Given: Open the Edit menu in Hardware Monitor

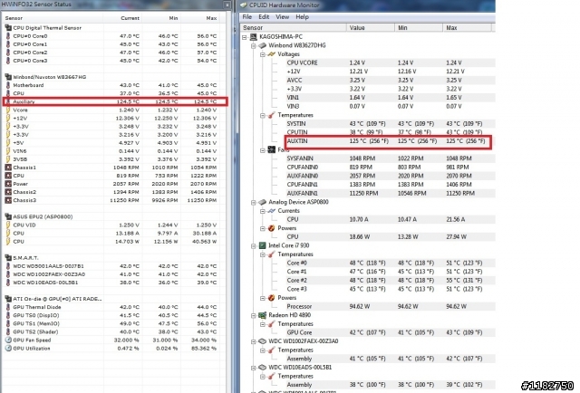Looking at the screenshot, I should coord(264,17).
